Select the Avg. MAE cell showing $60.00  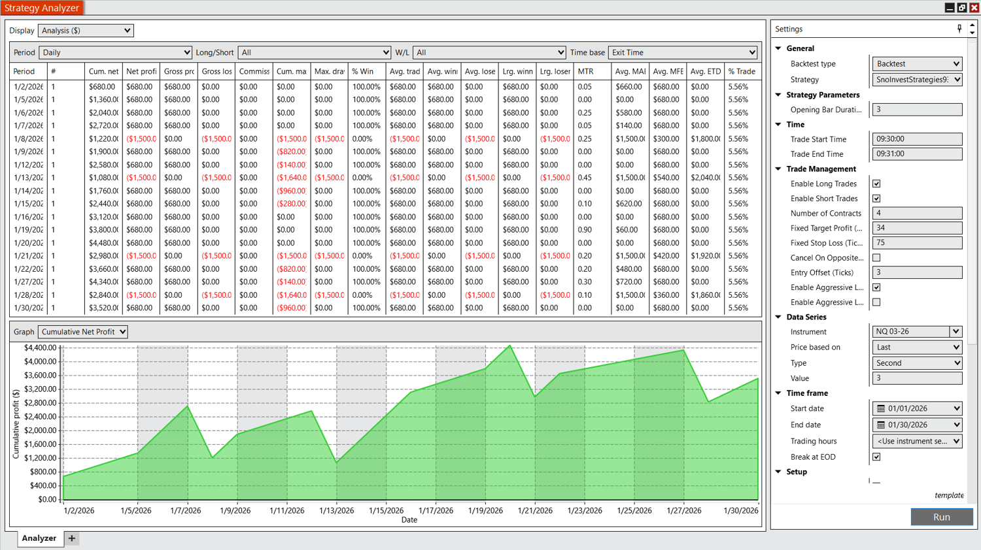point(630,230)
